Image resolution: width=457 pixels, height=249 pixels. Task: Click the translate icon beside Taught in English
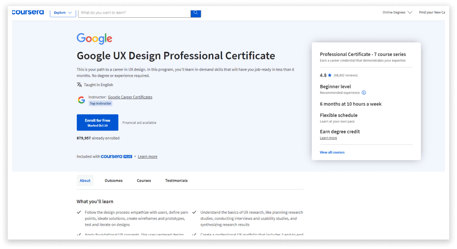click(79, 85)
